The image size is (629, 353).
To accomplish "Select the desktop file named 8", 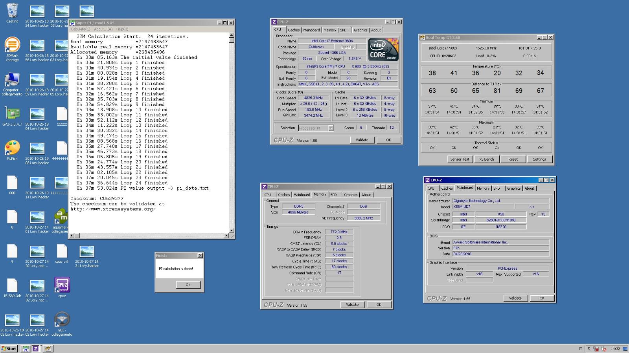I will coord(12,219).
